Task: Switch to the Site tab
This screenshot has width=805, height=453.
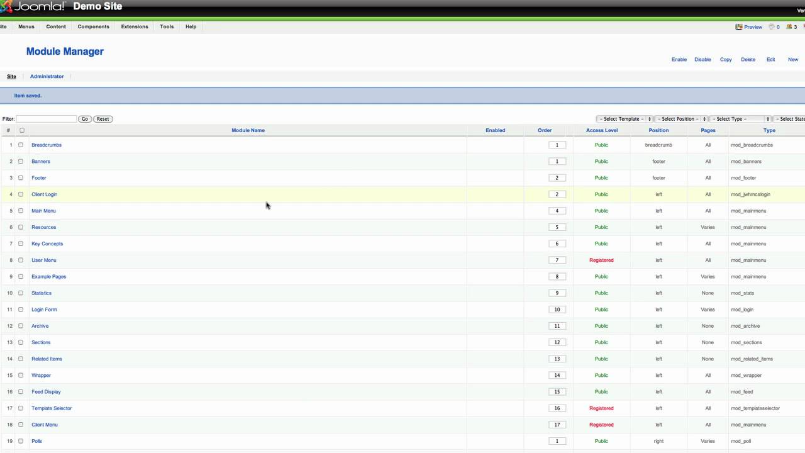Action: click(x=11, y=76)
